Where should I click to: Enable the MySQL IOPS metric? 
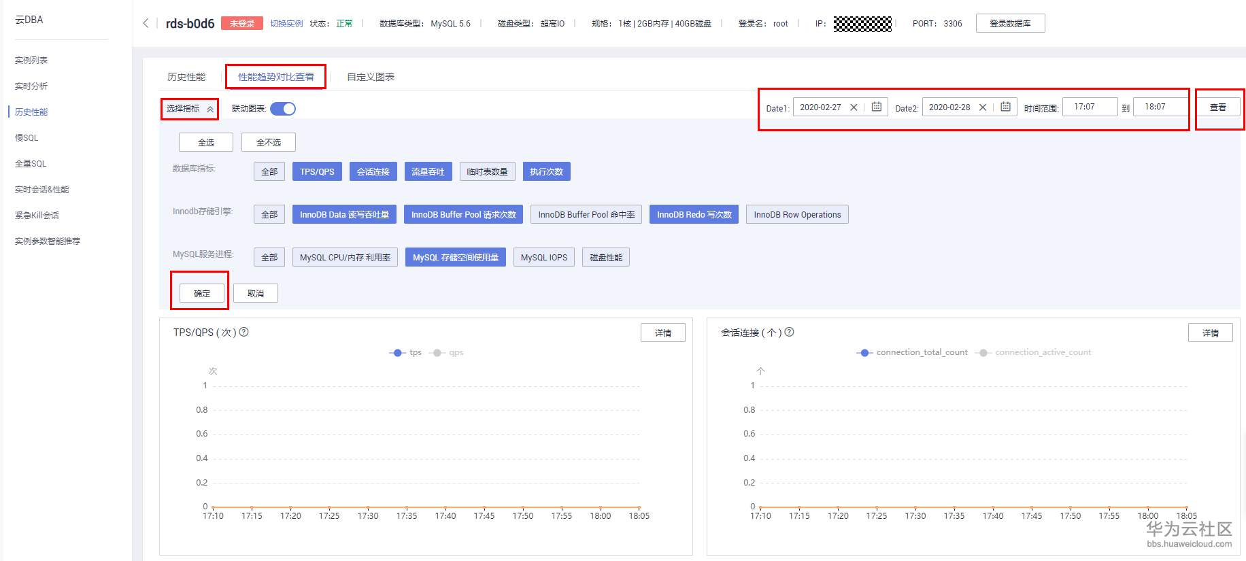tap(544, 257)
